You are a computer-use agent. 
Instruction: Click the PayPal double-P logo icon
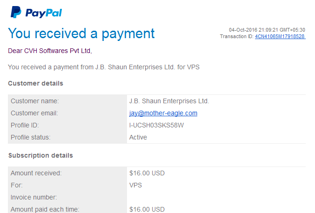click(x=16, y=12)
